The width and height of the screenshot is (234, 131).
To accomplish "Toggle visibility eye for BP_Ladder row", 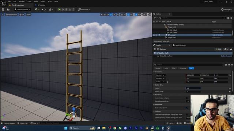I will [154, 35].
